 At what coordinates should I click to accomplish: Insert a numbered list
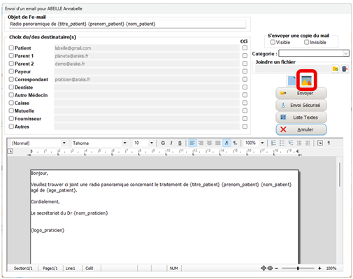tap(273, 143)
